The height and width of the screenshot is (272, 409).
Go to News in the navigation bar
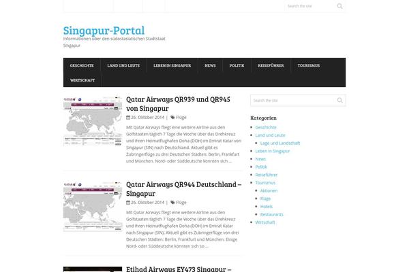coord(210,65)
